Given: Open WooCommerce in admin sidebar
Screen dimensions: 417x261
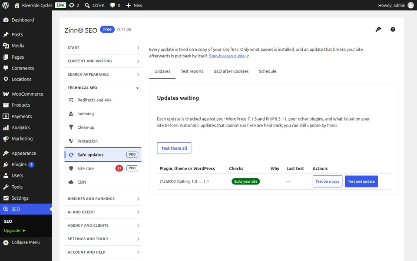Looking at the screenshot, I should [x=26, y=94].
